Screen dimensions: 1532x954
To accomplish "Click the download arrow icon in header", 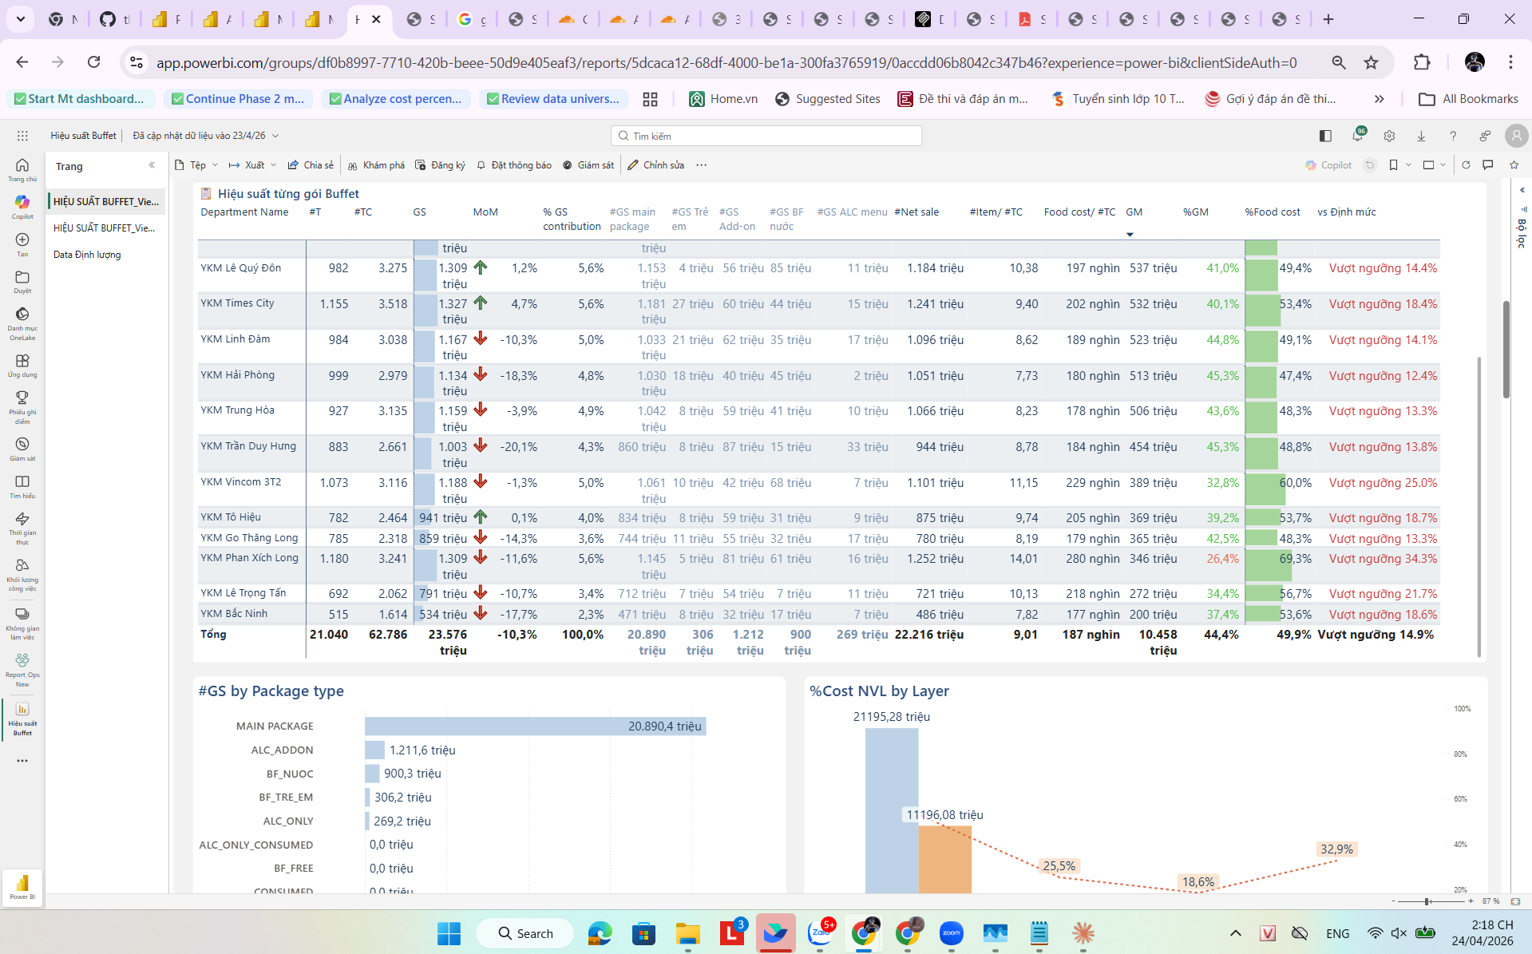I will tap(1421, 136).
